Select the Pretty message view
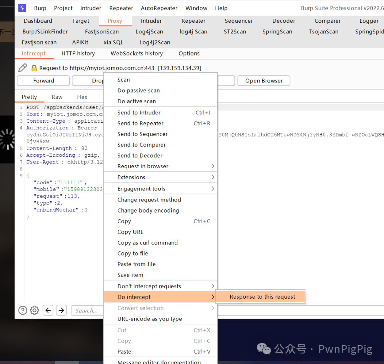Screen dimensions: 384x364 pyautogui.click(x=30, y=97)
